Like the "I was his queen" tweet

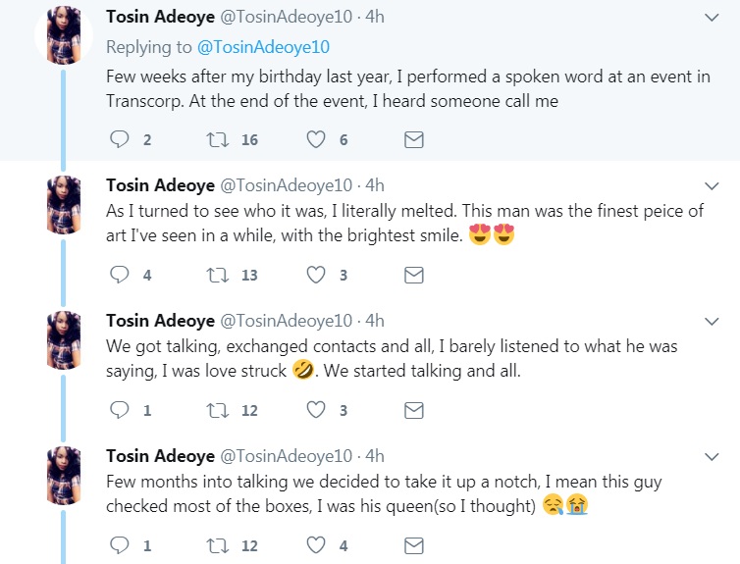pyautogui.click(x=316, y=544)
